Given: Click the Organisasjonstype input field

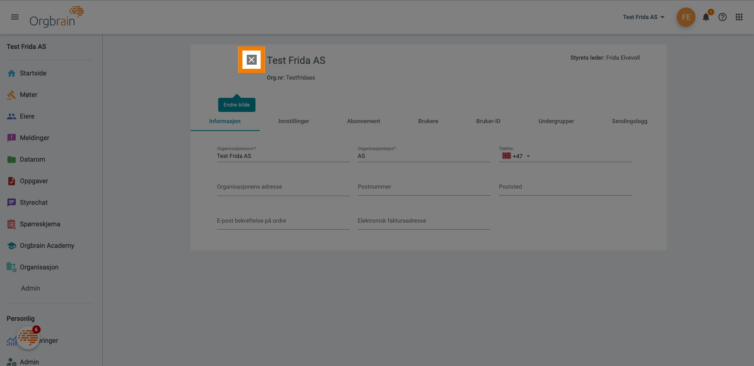Looking at the screenshot, I should coord(424,156).
